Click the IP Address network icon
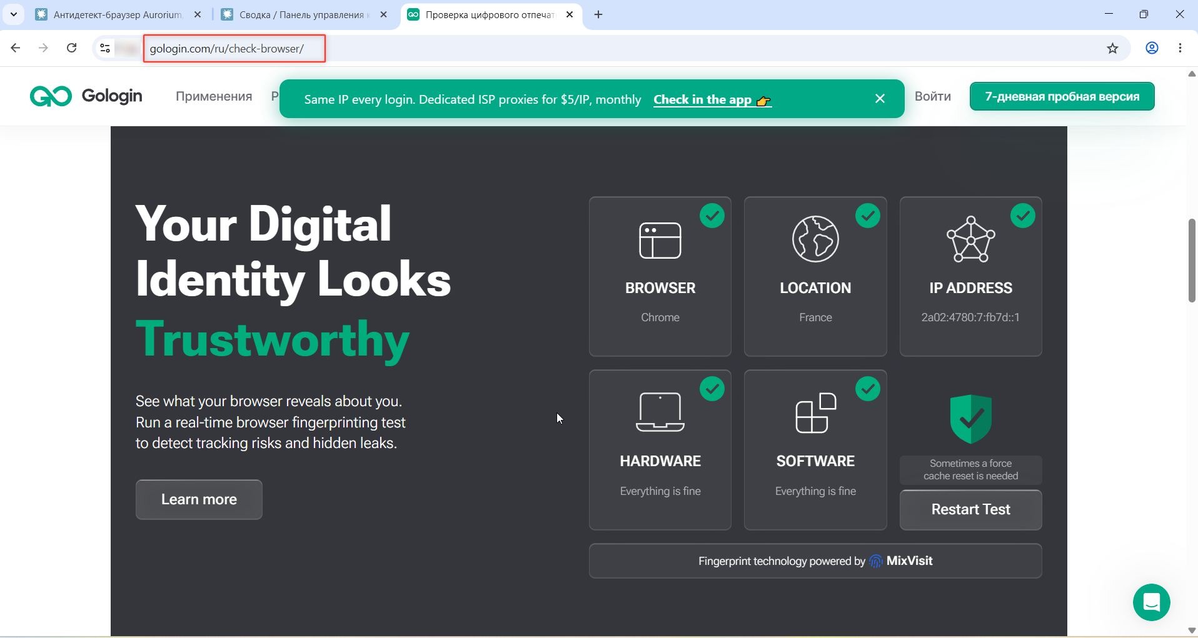The image size is (1198, 638). (970, 239)
